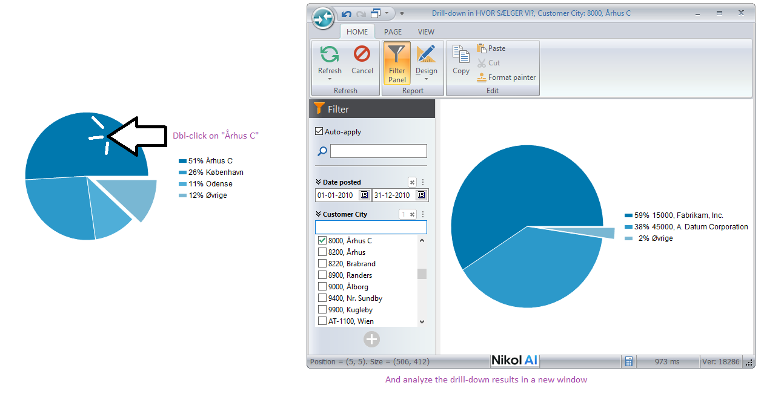The height and width of the screenshot is (397, 764).
Task: Click the 2% Øvrige legend color swatch
Action: [x=629, y=238]
